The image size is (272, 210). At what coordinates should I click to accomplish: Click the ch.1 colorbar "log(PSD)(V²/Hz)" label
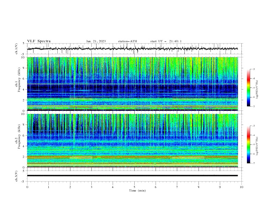click(257, 90)
